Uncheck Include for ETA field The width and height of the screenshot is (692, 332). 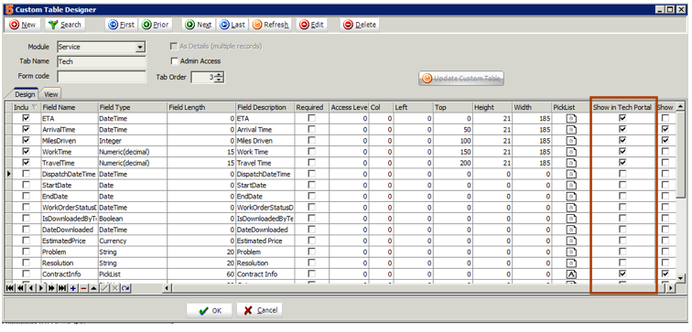click(26, 118)
